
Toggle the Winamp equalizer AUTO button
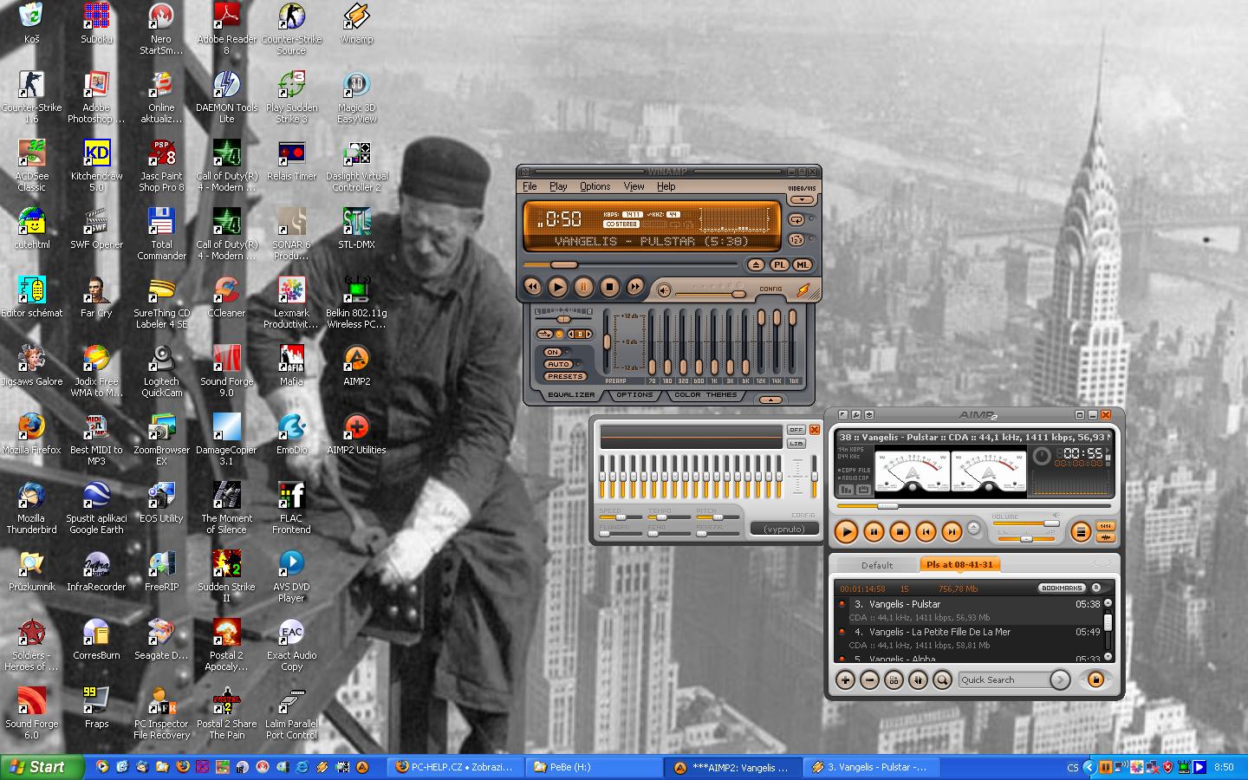[x=558, y=364]
